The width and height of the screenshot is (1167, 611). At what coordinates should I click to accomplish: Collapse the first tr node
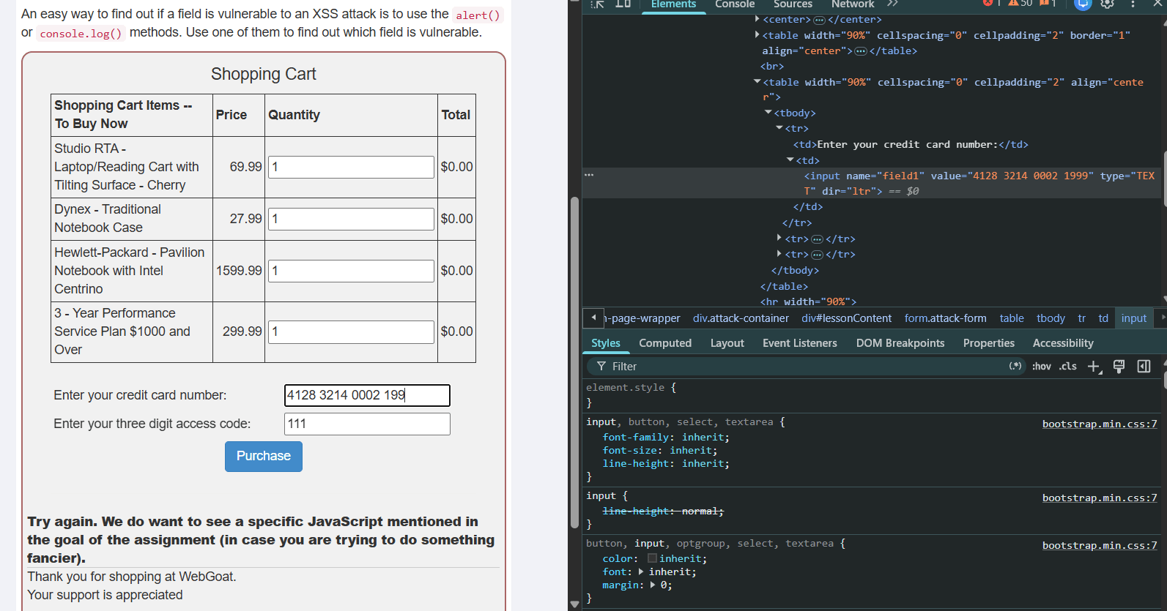[779, 127]
